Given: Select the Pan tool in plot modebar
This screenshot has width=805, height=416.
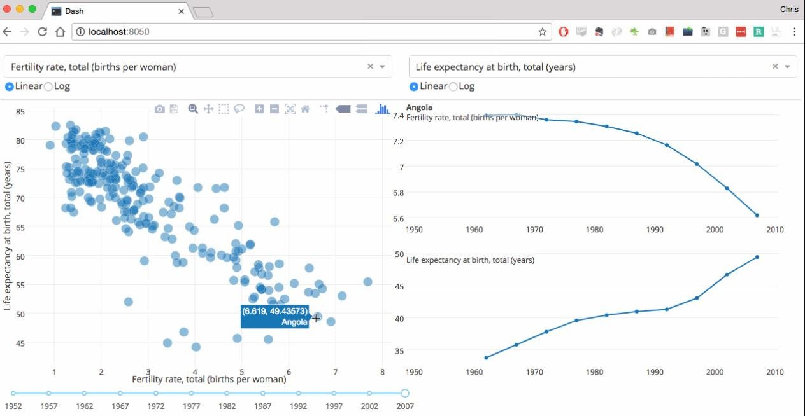Looking at the screenshot, I should pos(208,109).
